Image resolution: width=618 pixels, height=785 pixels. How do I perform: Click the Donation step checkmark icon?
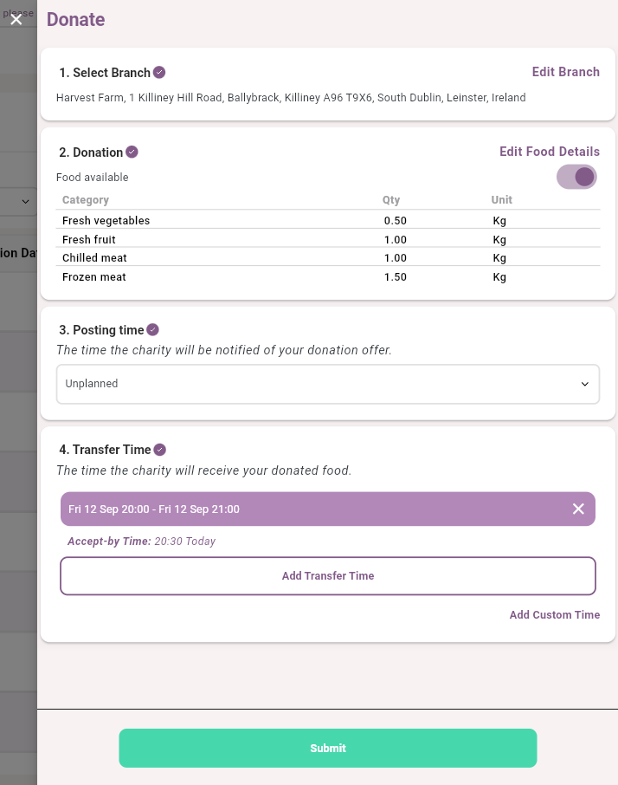click(x=132, y=152)
